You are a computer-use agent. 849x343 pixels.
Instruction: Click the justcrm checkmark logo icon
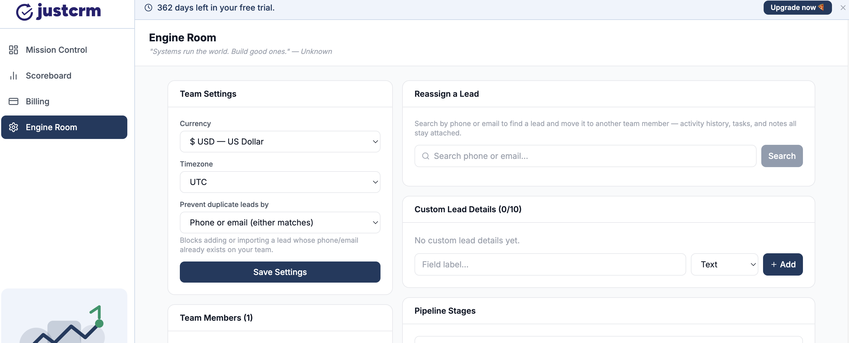[24, 12]
